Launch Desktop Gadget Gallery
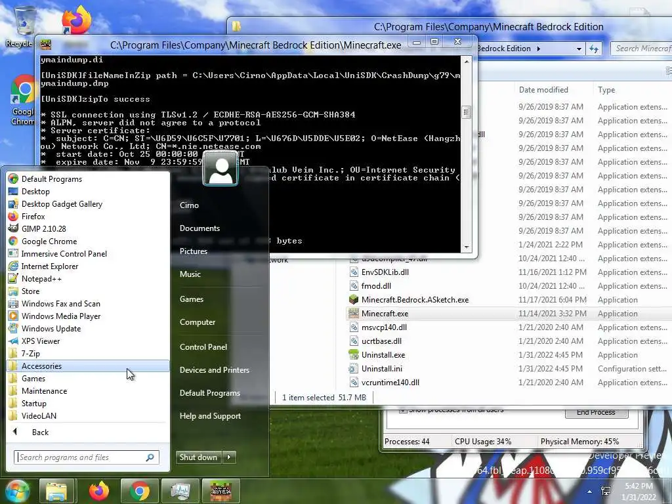672x504 pixels. click(x=88, y=204)
